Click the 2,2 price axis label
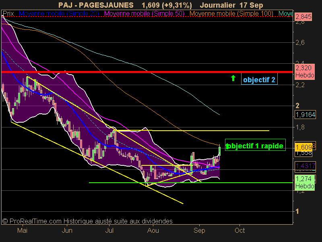Image resolution: width=322 pixels, height=242 pixels. pyautogui.click(x=300, y=85)
